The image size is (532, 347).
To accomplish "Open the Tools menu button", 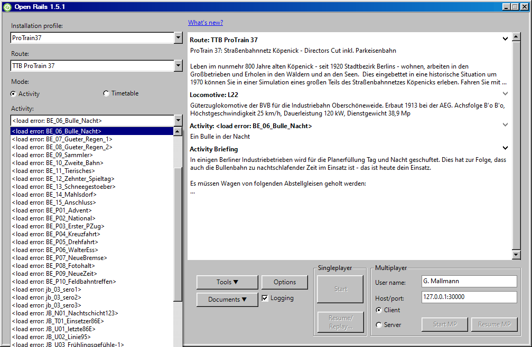I will coord(227,282).
